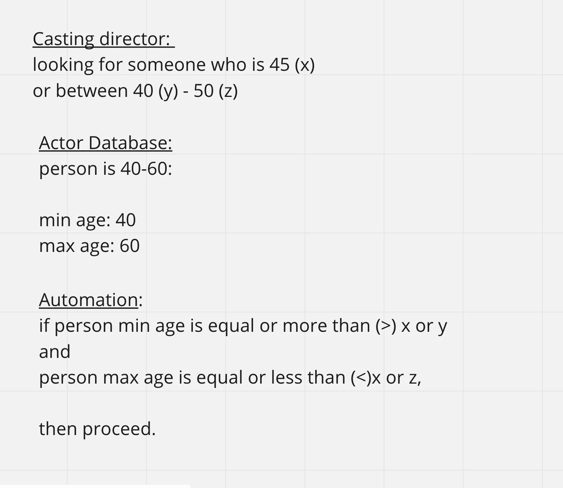Select the 'Actor Database:' underlined heading

pos(106,143)
